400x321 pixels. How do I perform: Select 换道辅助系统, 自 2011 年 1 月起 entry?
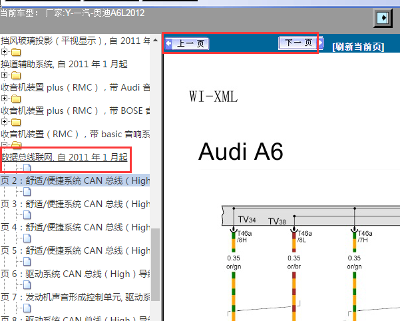click(64, 64)
